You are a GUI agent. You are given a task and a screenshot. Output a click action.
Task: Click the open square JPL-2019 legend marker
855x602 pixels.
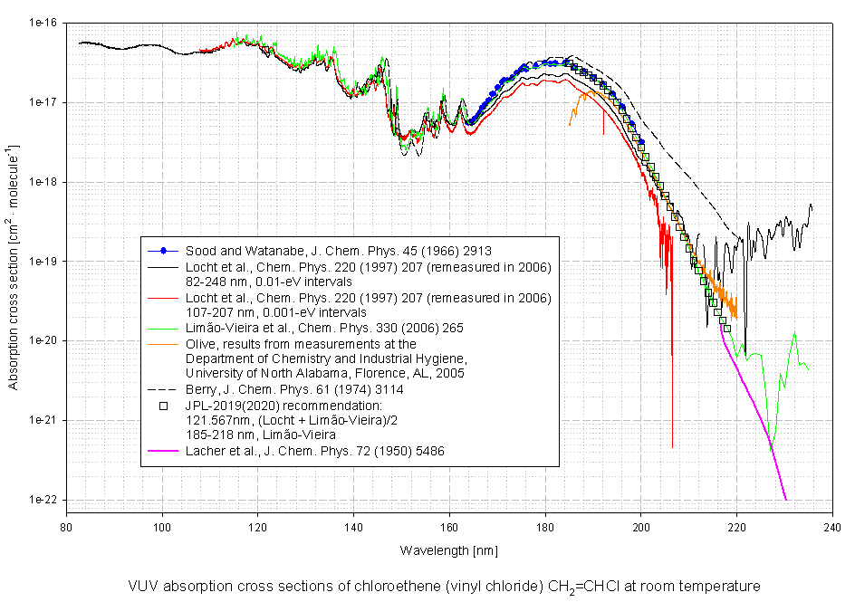pyautogui.click(x=163, y=406)
